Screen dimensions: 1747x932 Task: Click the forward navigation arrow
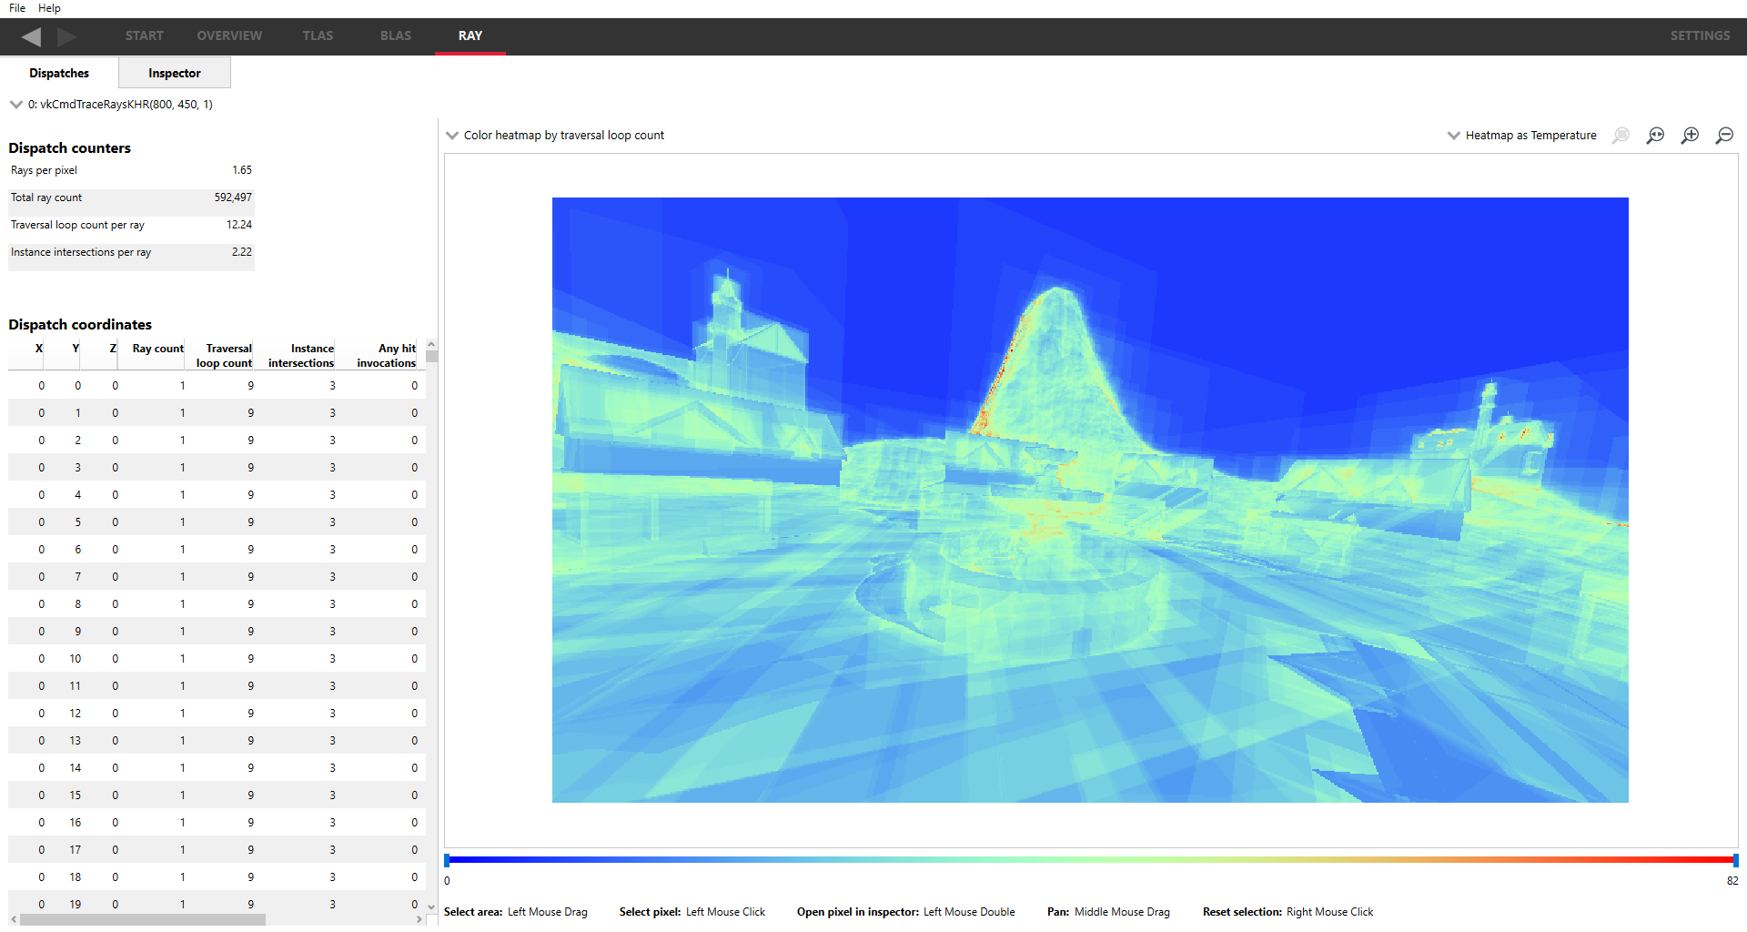(x=66, y=36)
